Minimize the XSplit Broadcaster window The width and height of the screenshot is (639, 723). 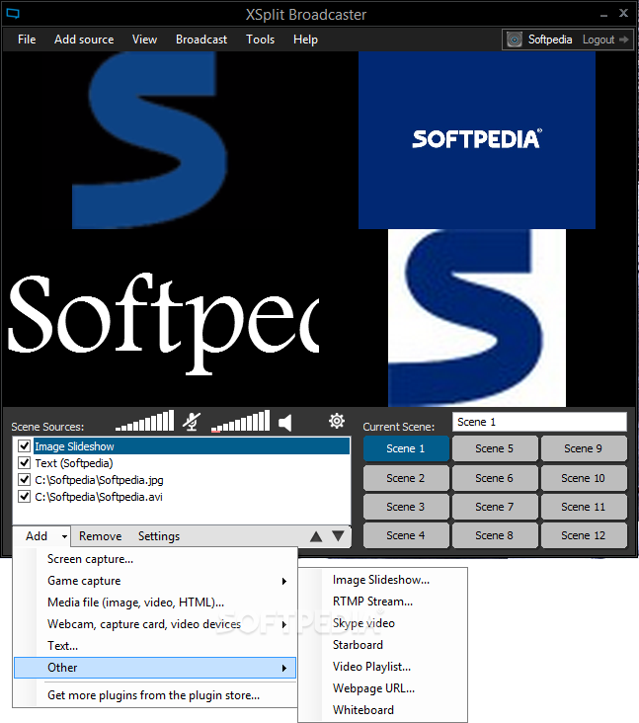604,15
